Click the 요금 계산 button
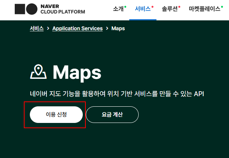Viewport: 229px width, 158px height. click(x=112, y=115)
